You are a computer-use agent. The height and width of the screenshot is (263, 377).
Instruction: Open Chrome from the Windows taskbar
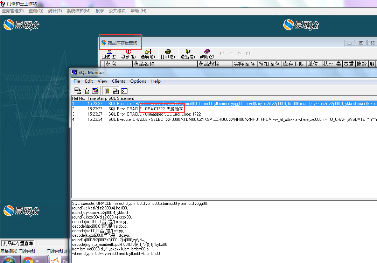pos(27,260)
